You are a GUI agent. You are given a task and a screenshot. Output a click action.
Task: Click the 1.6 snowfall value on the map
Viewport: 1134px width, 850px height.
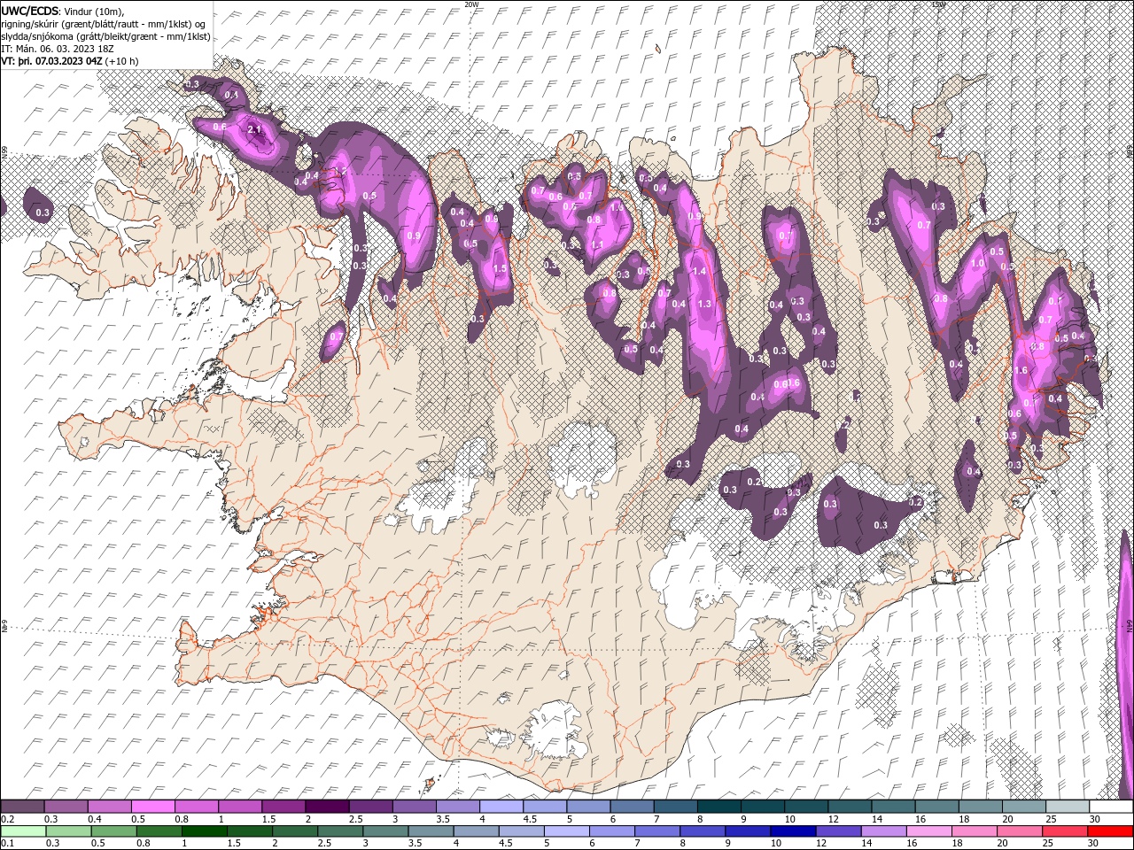click(1020, 371)
